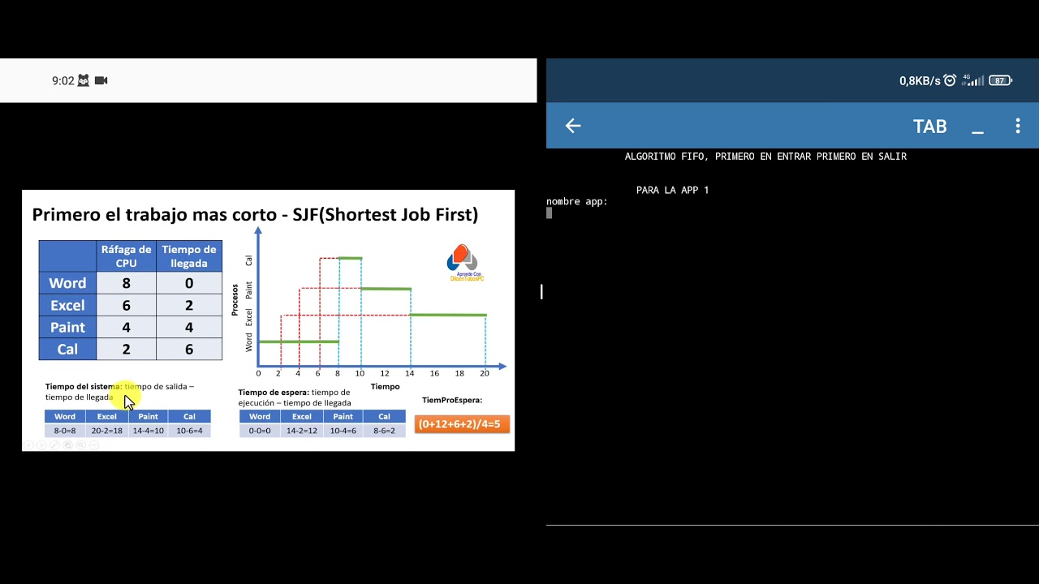This screenshot has height=584, width=1039.
Task: Click Excel's CPU burst value 6
Action: pyautogui.click(x=126, y=305)
